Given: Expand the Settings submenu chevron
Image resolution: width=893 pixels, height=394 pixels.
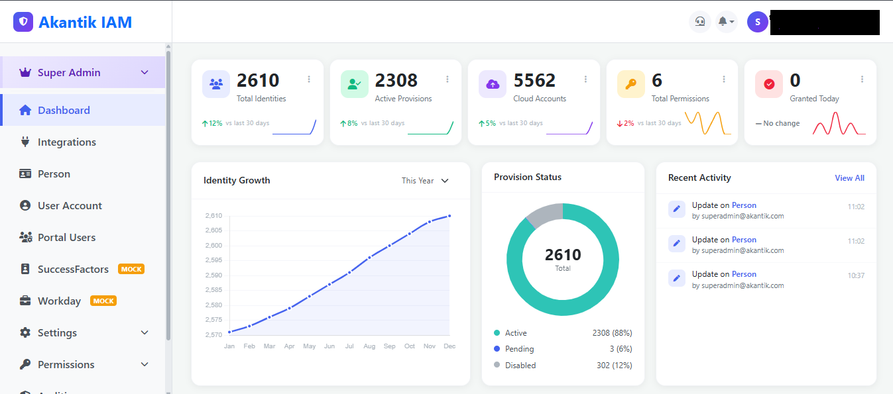Looking at the screenshot, I should (145, 332).
